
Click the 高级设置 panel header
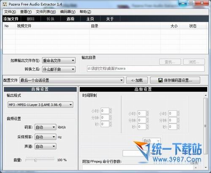click(x=143, y=89)
